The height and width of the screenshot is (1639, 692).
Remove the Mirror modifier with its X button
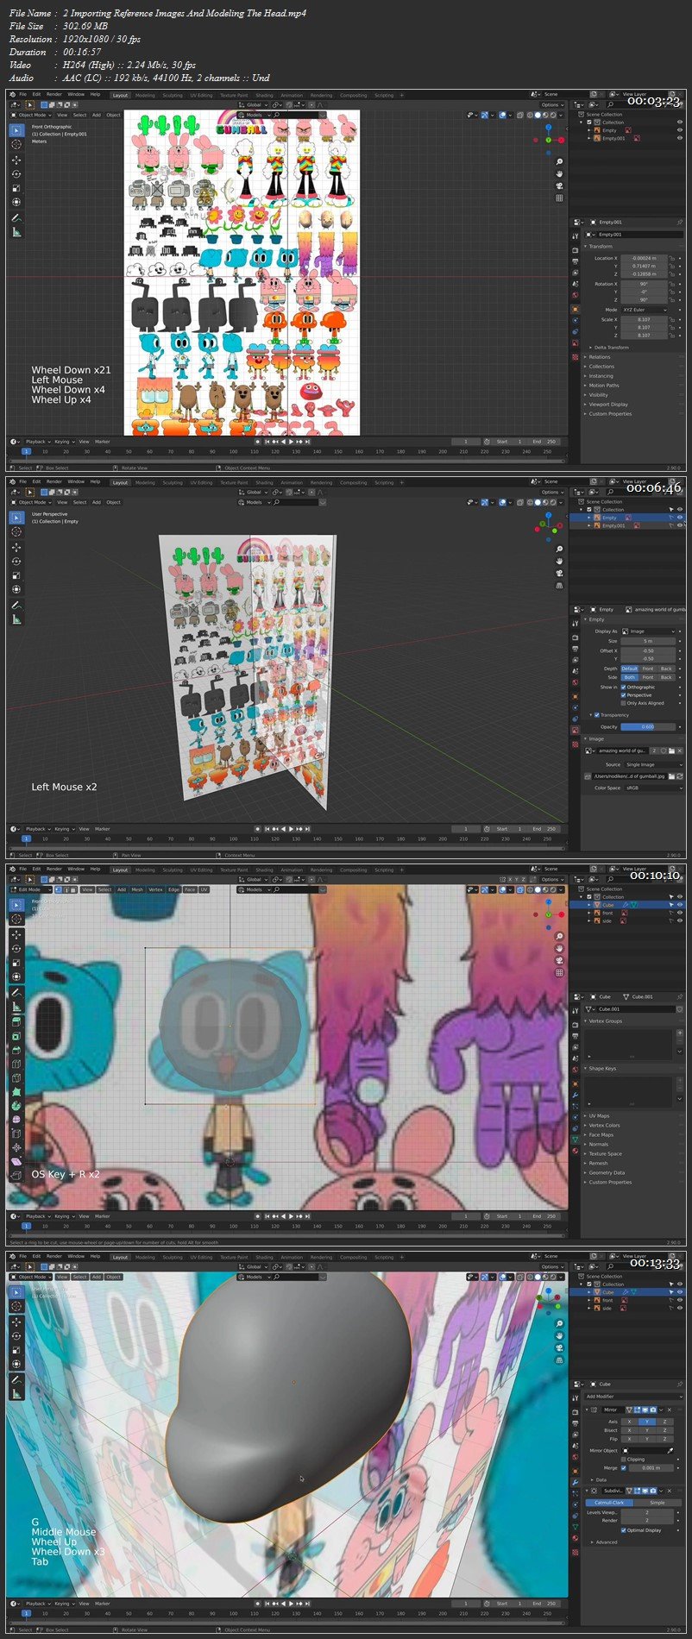tap(670, 1410)
